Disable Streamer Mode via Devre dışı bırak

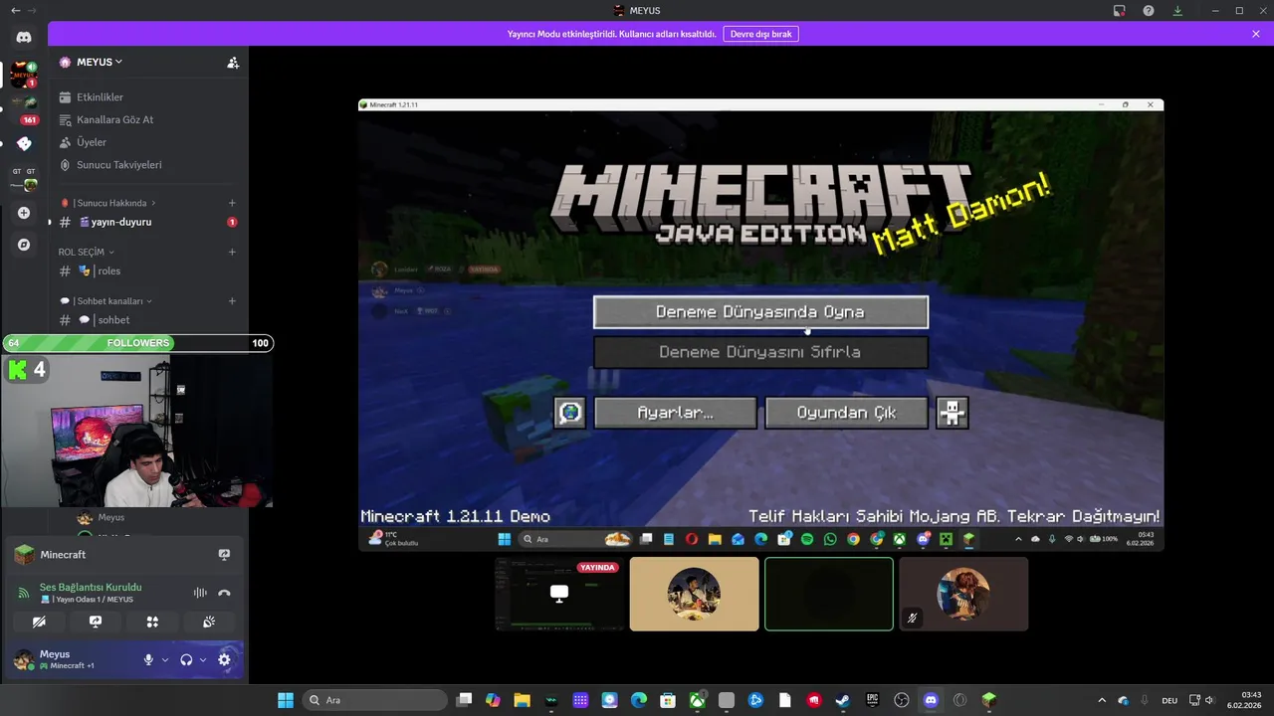point(760,34)
